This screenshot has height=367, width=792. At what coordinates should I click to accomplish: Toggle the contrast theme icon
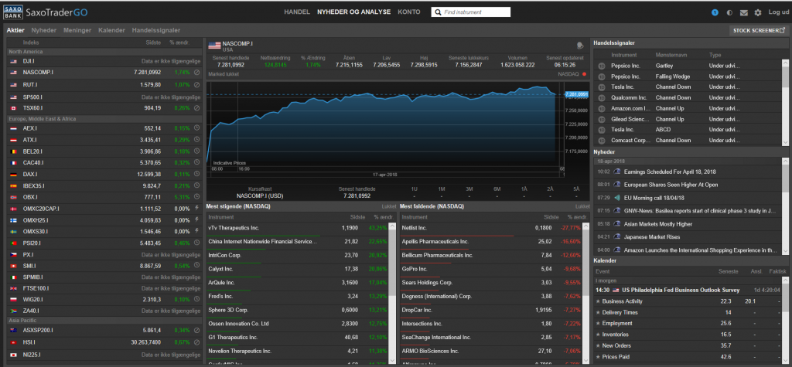tap(729, 12)
